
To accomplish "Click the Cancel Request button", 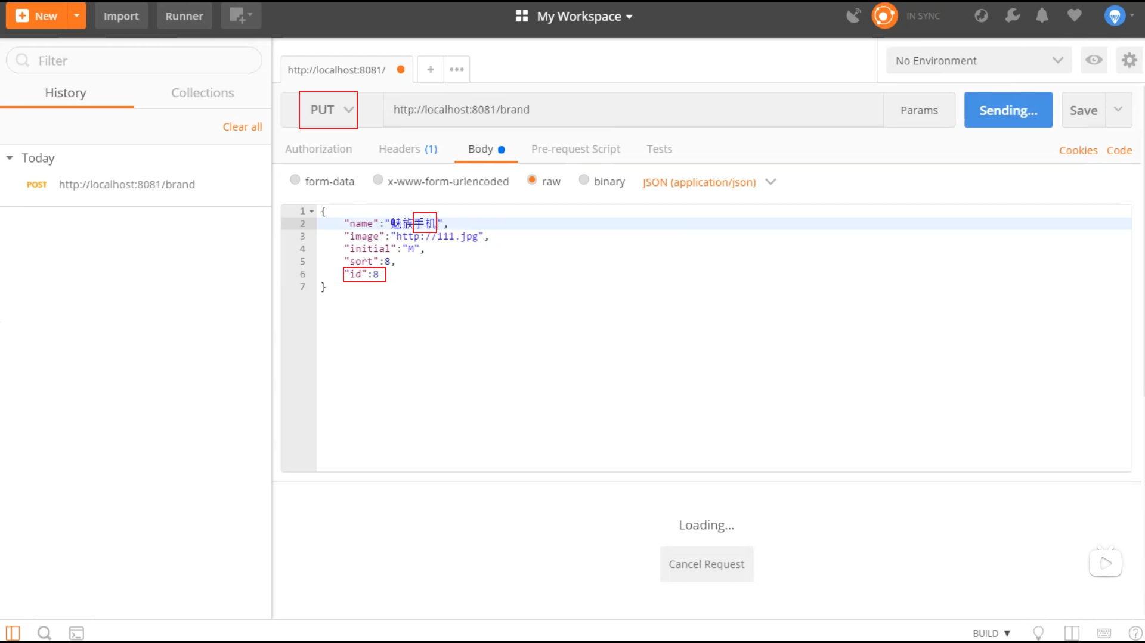I will pos(707,564).
